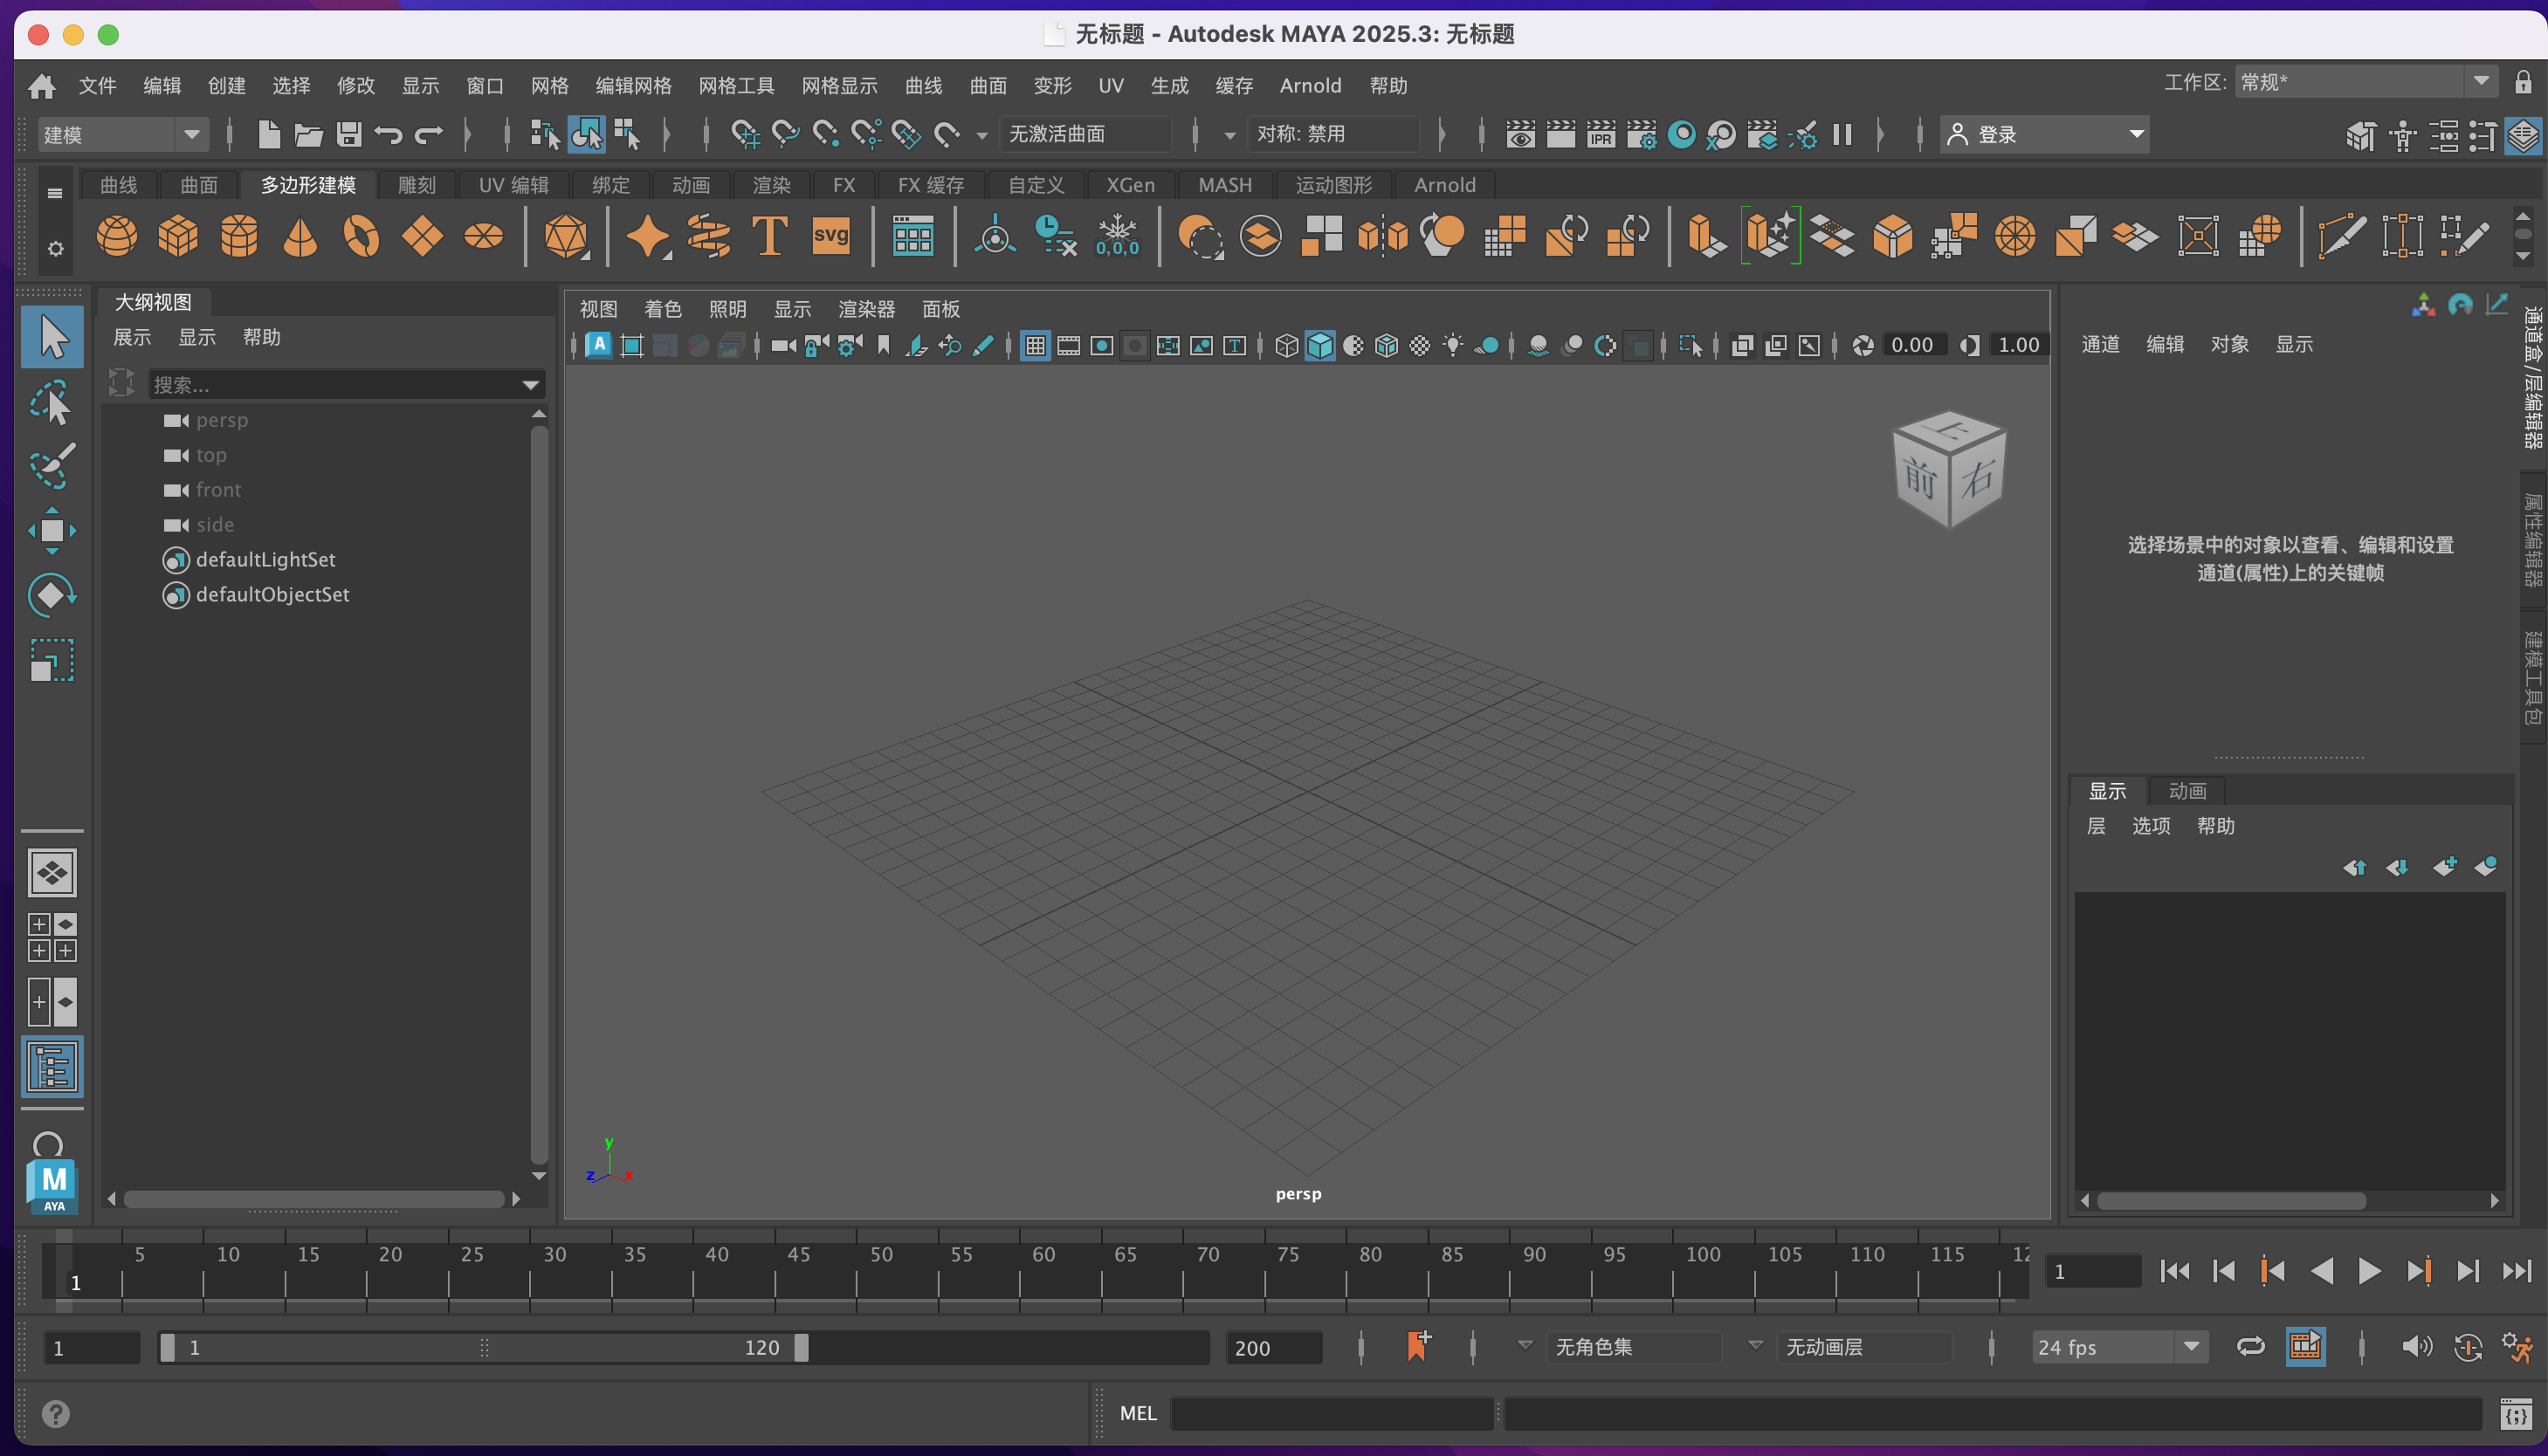
Task: Click the Save scene icon
Action: point(348,134)
